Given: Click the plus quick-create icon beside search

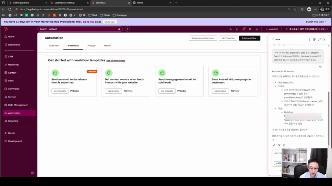Looking at the screenshot, I should [127, 29].
